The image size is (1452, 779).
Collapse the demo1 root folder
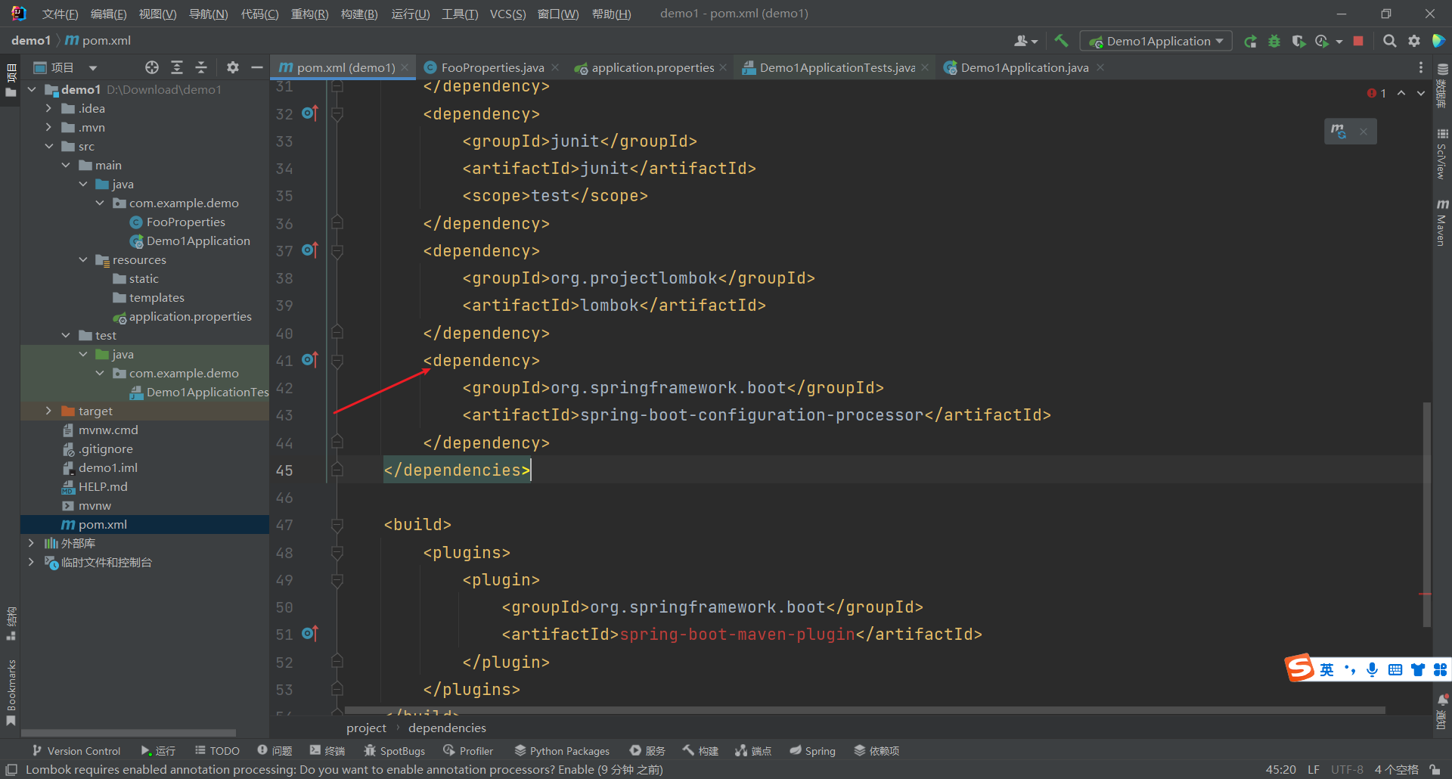point(32,89)
